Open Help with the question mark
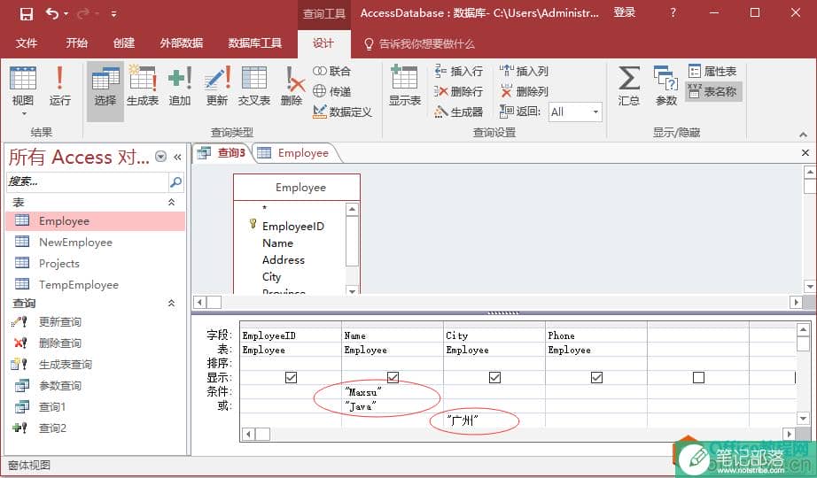 click(673, 12)
